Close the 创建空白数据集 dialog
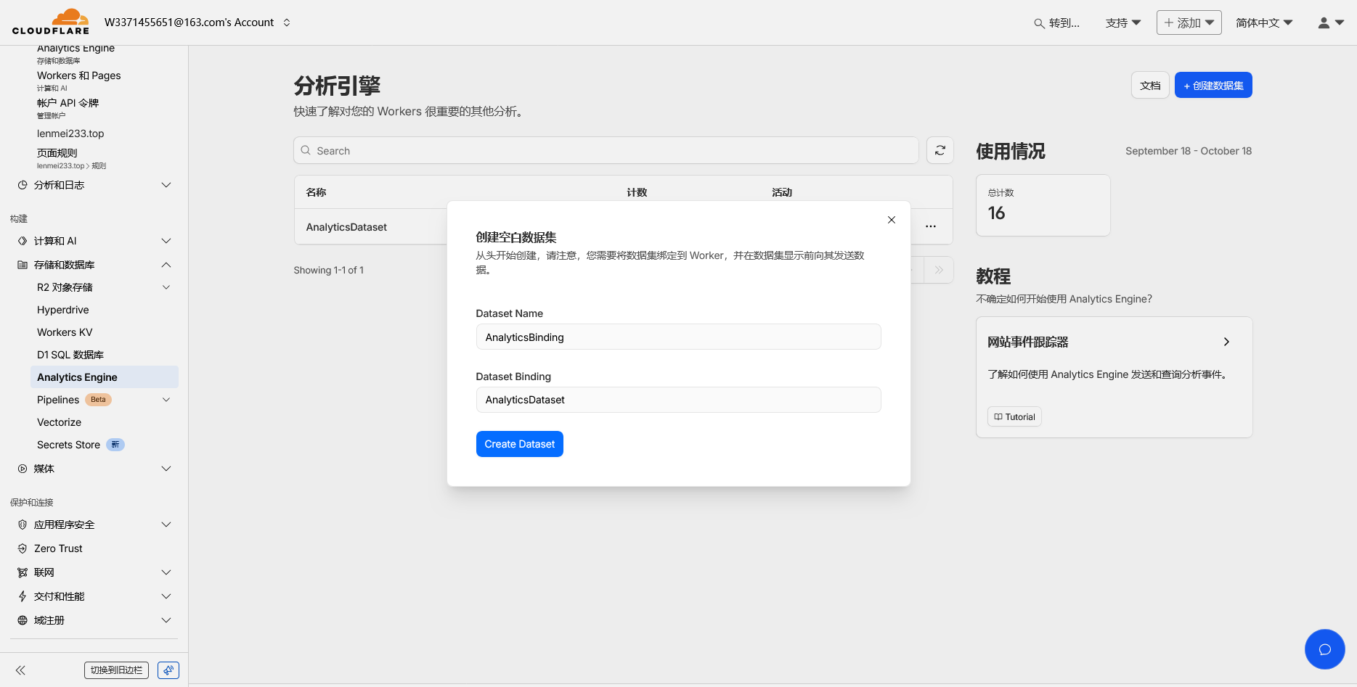1357x687 pixels. (x=891, y=220)
